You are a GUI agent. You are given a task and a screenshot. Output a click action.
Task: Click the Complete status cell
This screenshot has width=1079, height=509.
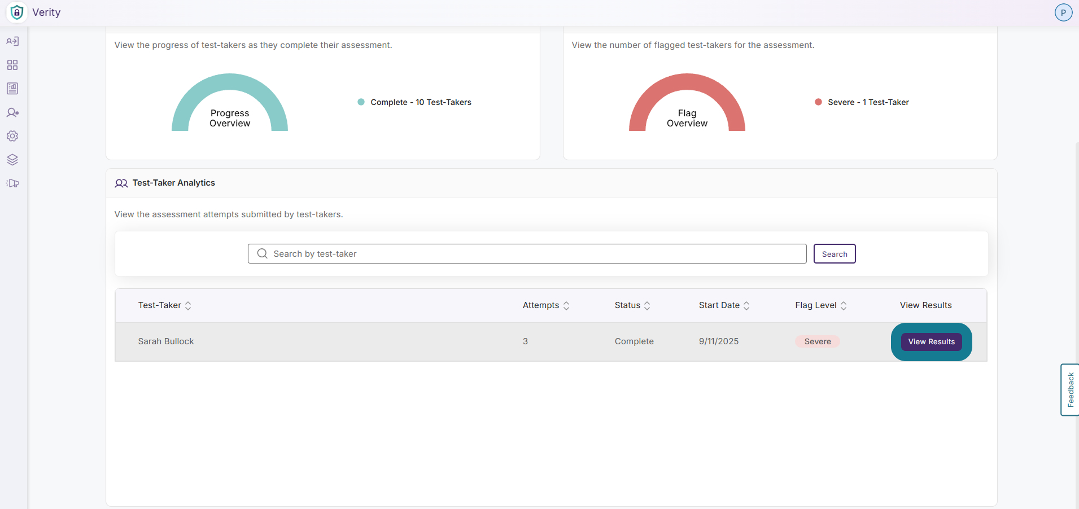(x=634, y=341)
